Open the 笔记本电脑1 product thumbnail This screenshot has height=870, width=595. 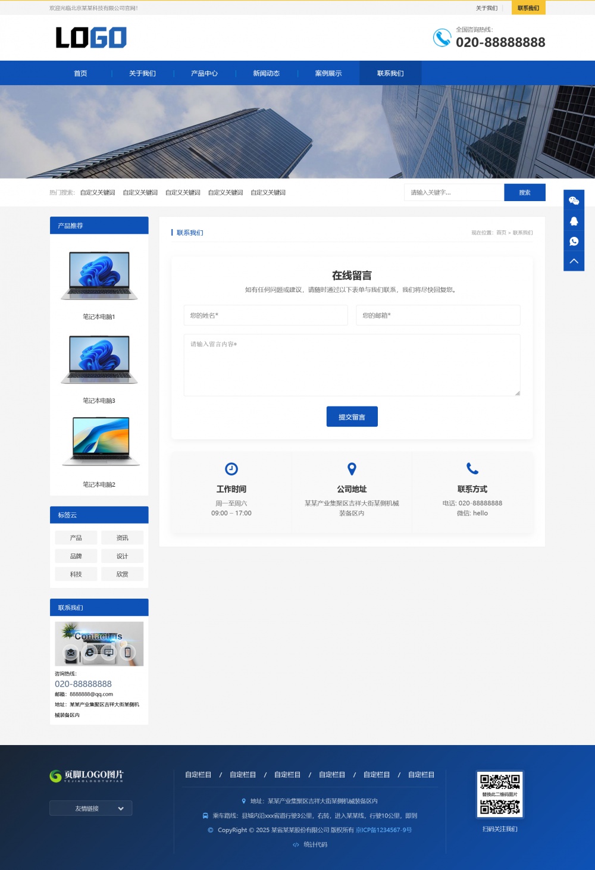(x=99, y=276)
